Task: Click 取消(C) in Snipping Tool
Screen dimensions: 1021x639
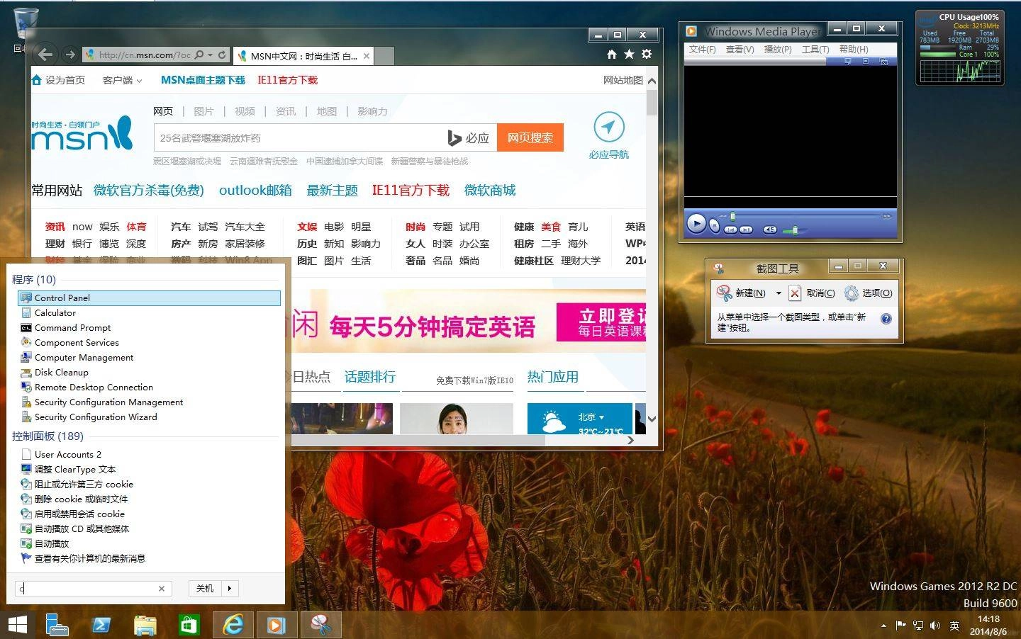Action: click(x=813, y=293)
